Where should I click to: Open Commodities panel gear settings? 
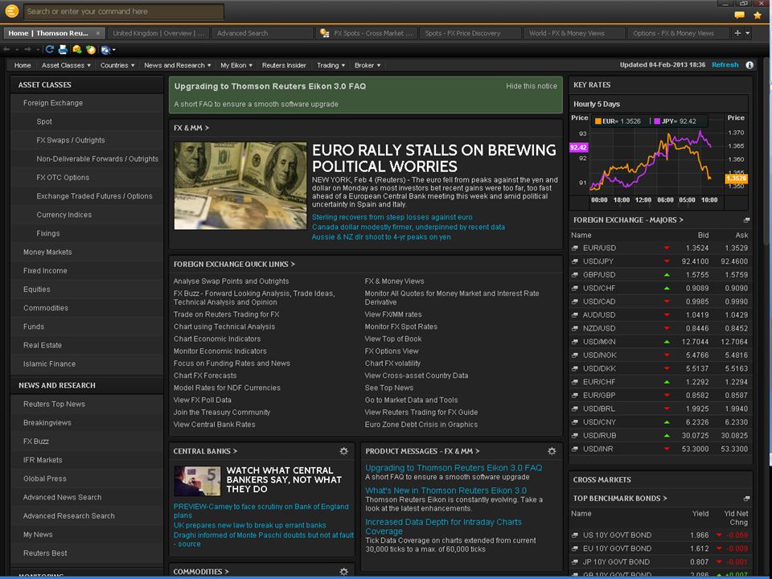[343, 572]
